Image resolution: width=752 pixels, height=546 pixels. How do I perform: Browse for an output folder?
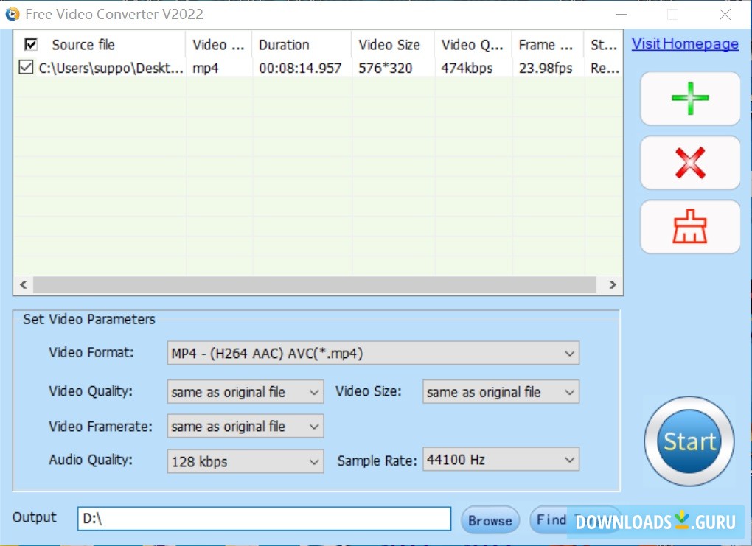490,519
